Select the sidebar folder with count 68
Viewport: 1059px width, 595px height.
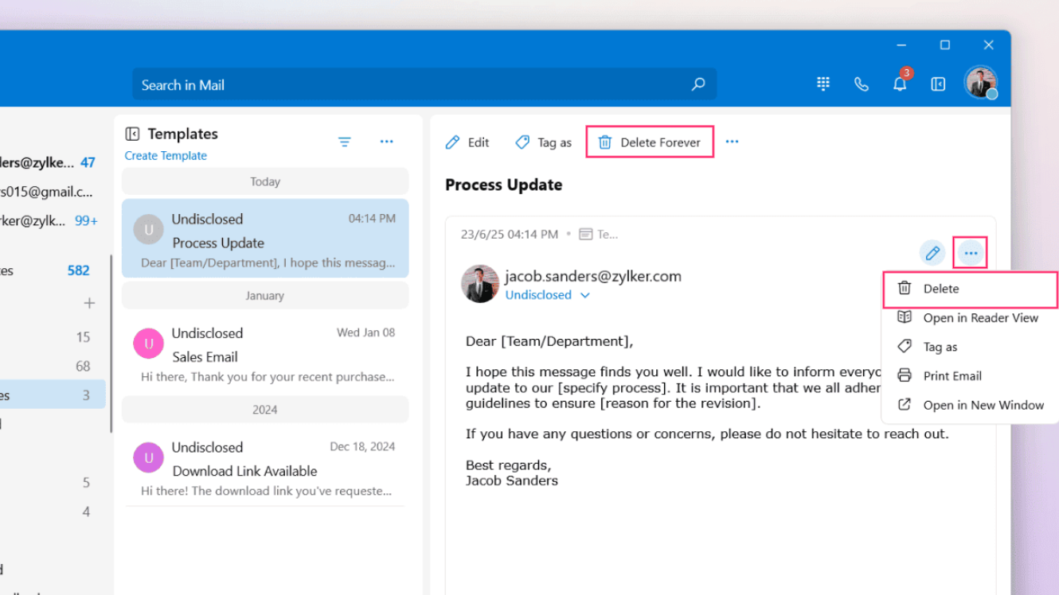coord(53,367)
